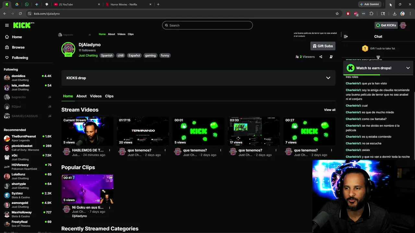The width and height of the screenshot is (415, 233).
Task: Open xQc in Recommended list
Action: 28,157
